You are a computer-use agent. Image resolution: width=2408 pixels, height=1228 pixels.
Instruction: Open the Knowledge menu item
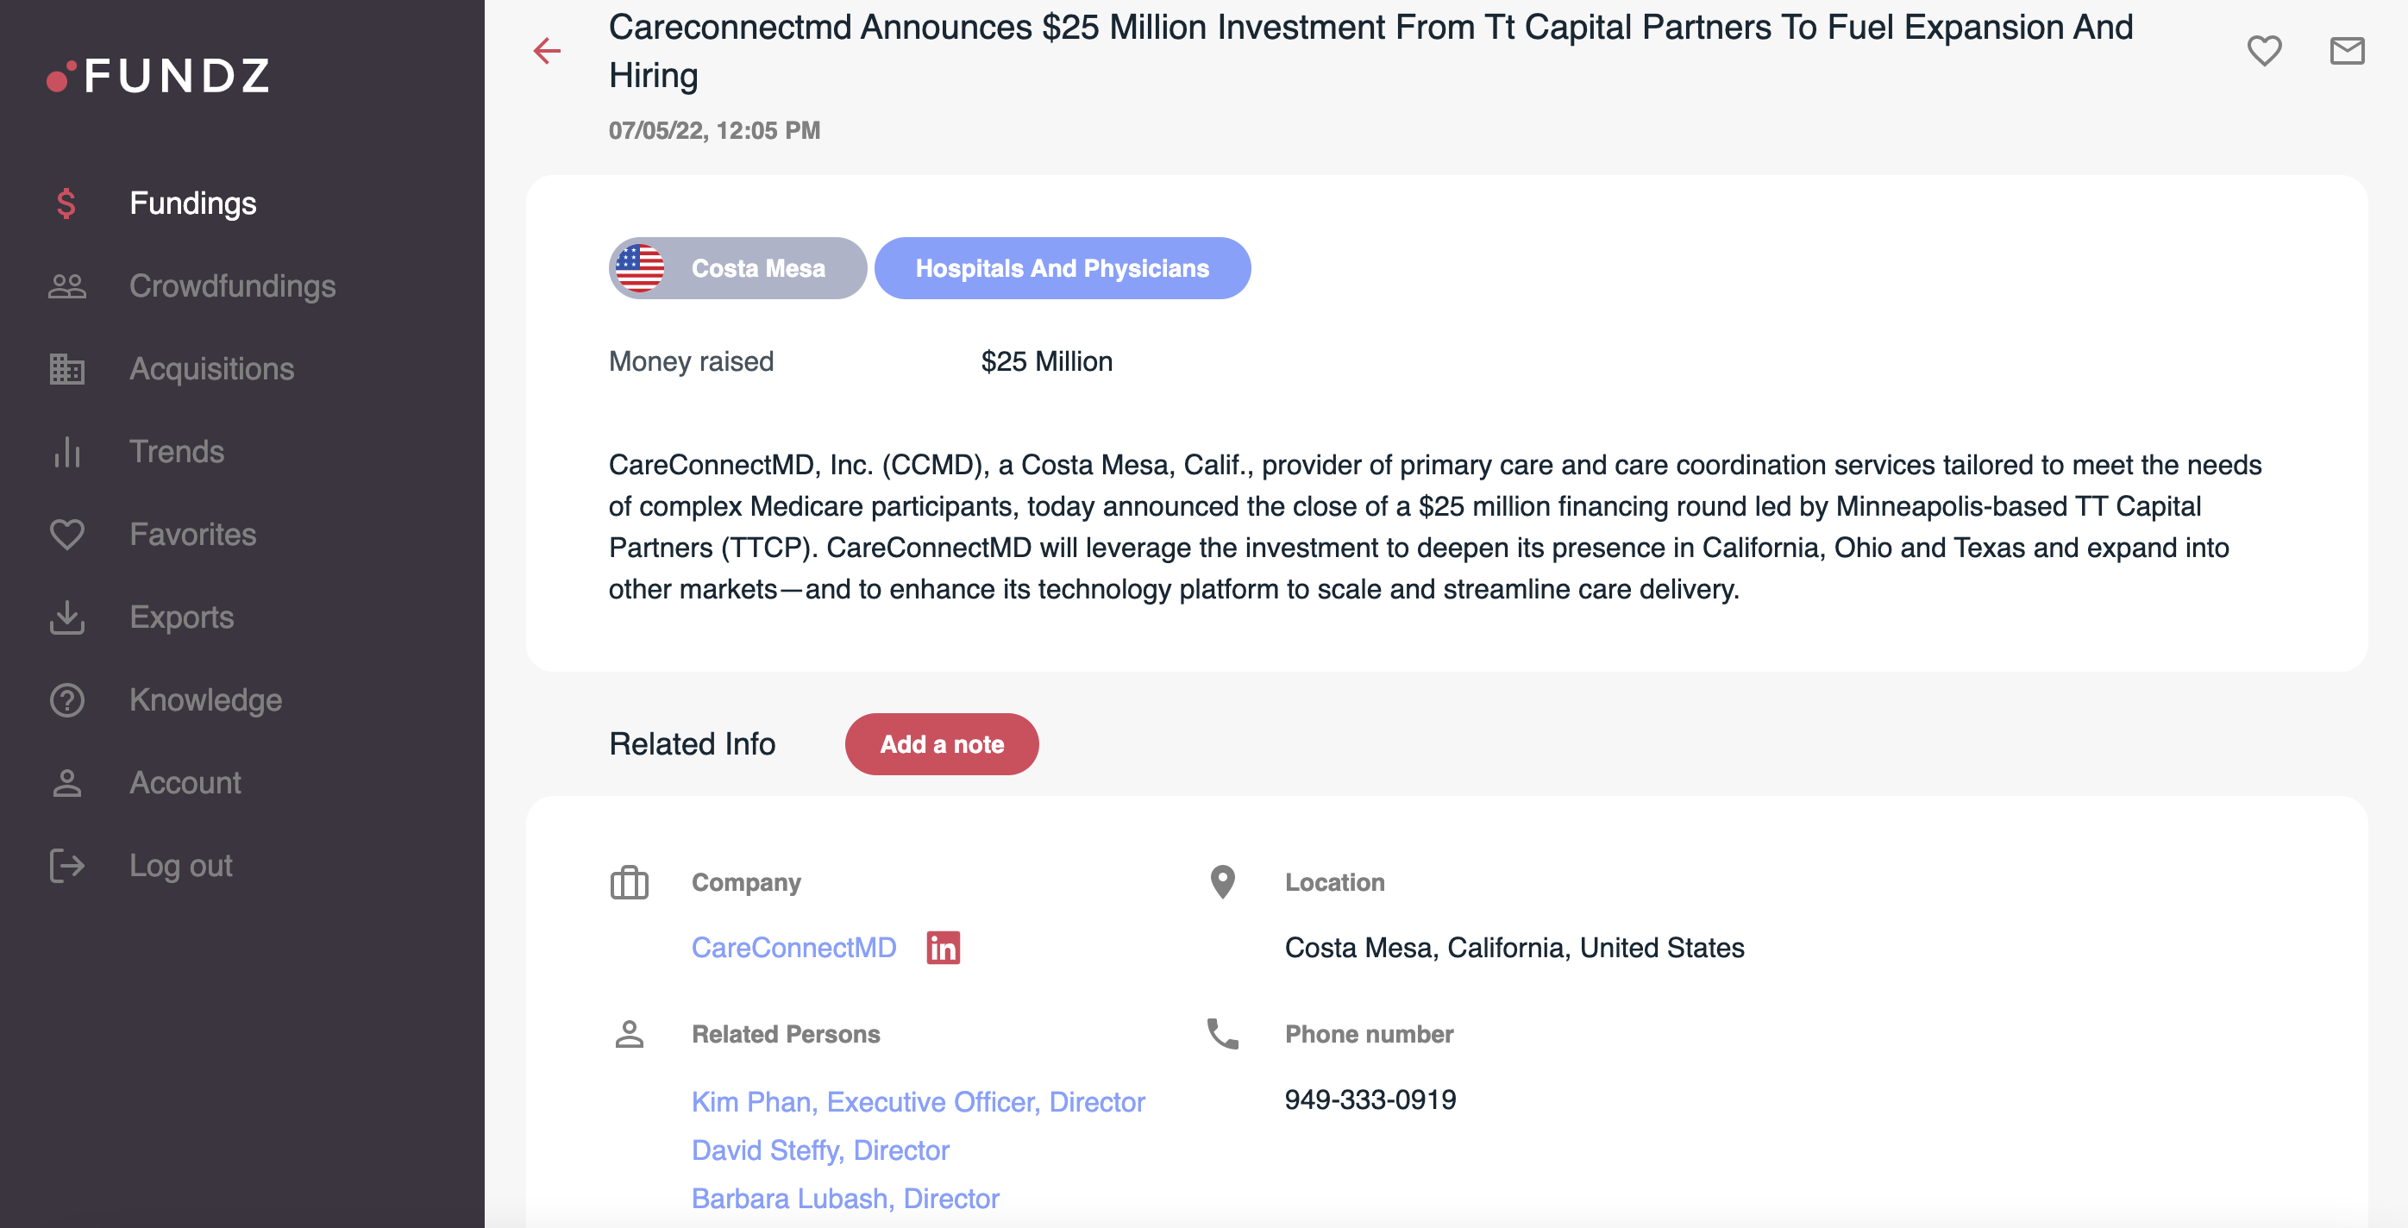click(x=204, y=700)
